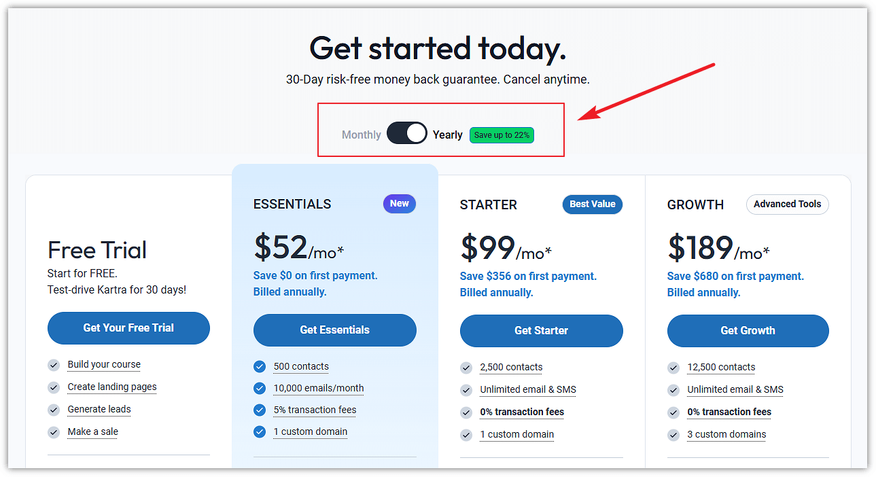Click the checkmark beside Generate leads
The image size is (876, 477).
click(54, 410)
